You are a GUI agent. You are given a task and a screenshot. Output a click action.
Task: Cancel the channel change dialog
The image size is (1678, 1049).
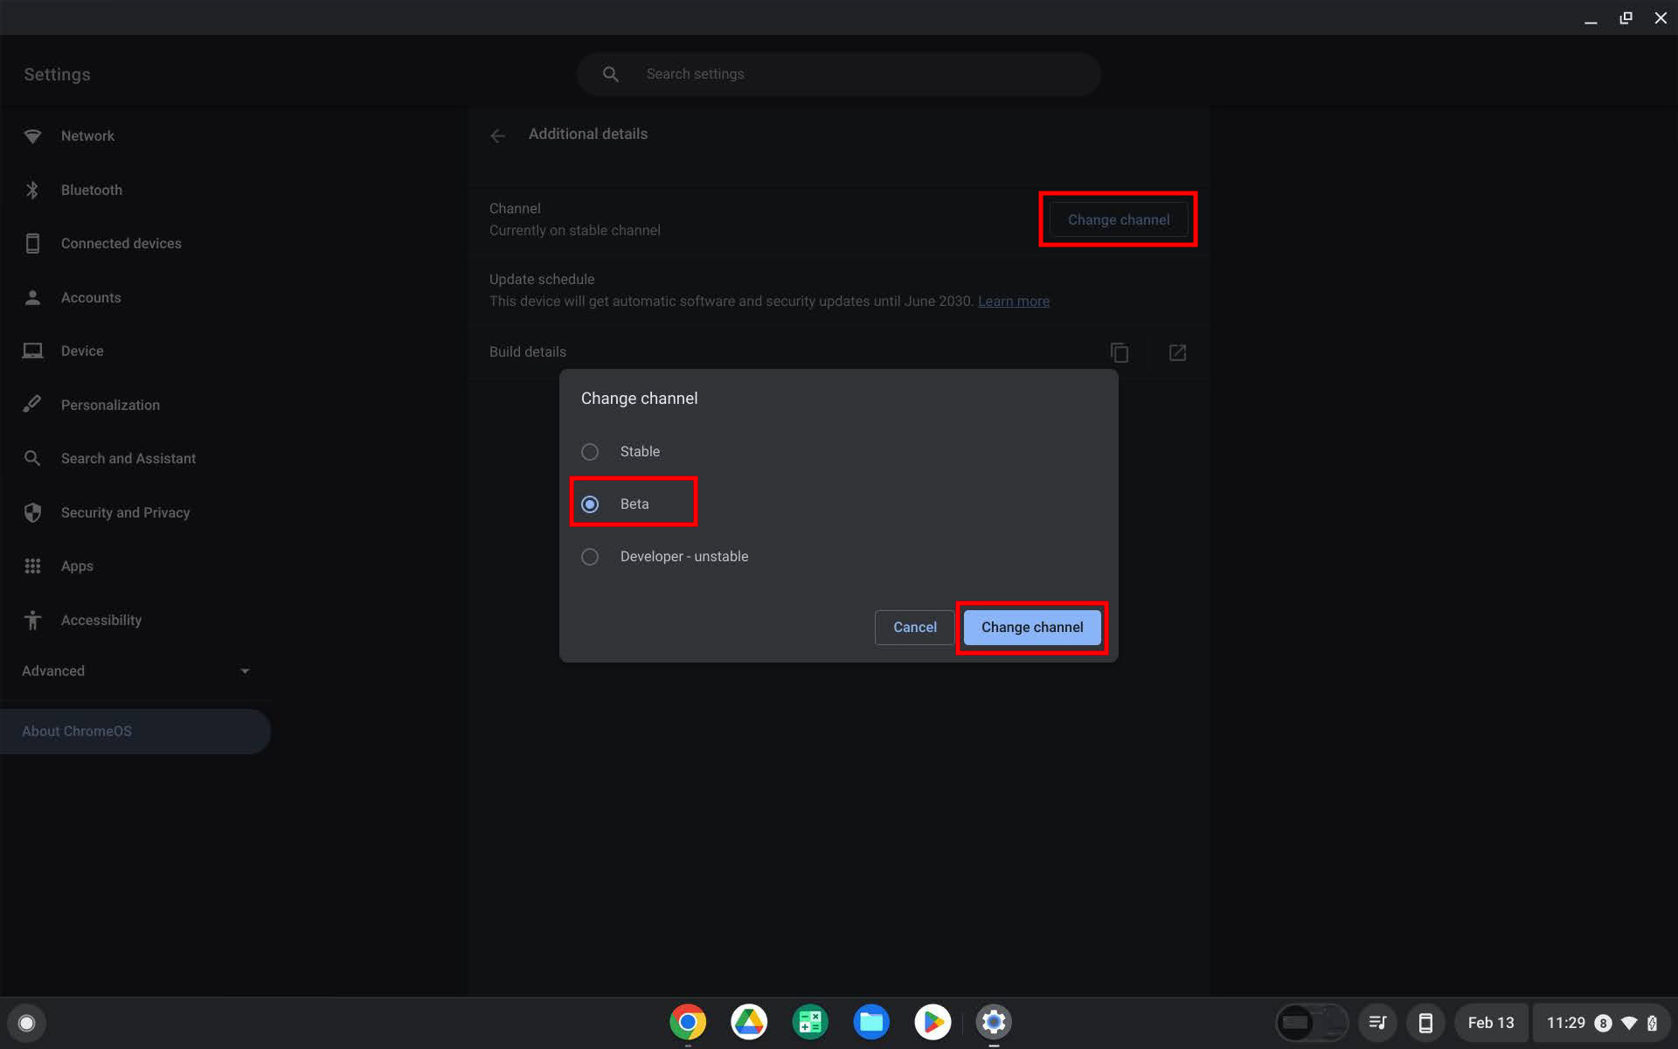tap(914, 628)
